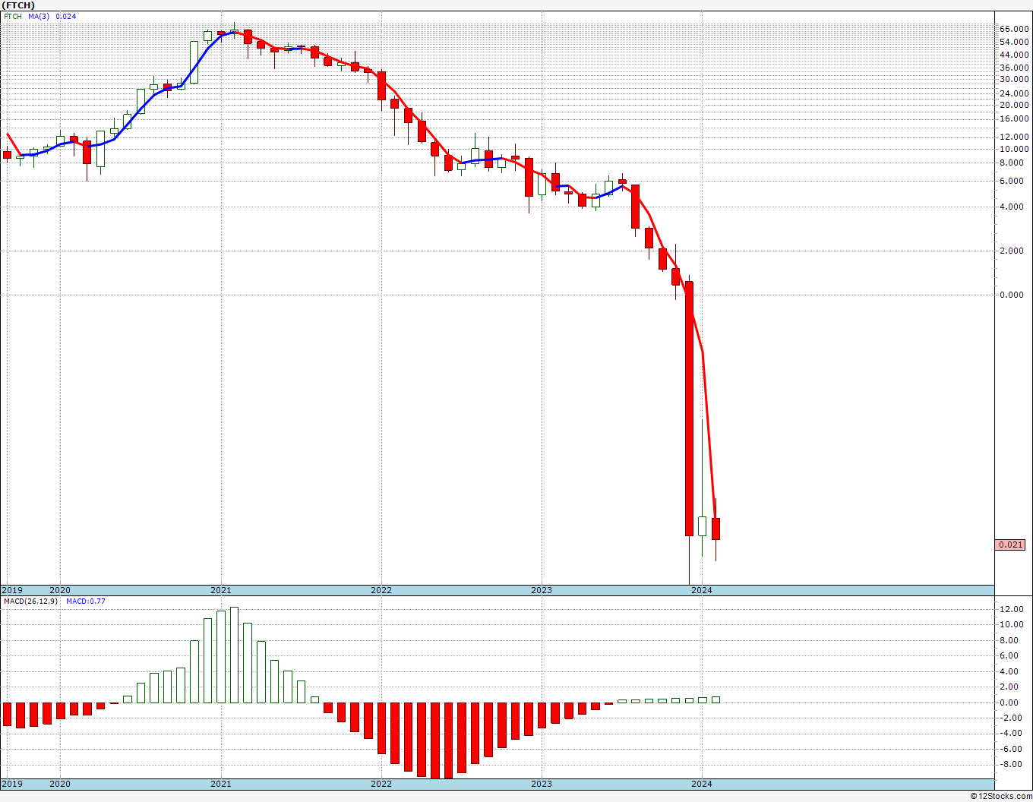
Task: Select the 44.000 price axis label
Action: click(x=1013, y=55)
